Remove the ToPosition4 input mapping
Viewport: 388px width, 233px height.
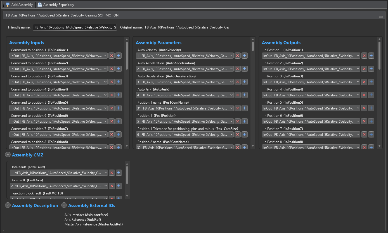pos(112,95)
